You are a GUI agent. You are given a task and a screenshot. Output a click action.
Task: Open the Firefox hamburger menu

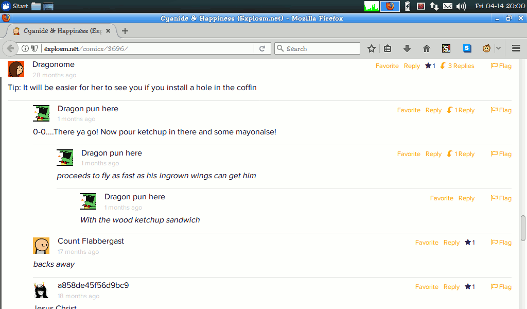point(516,48)
